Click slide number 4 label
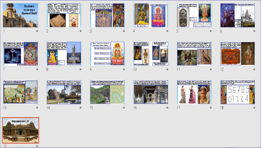The width and height of the screenshot is (261, 148). click(x=134, y=31)
